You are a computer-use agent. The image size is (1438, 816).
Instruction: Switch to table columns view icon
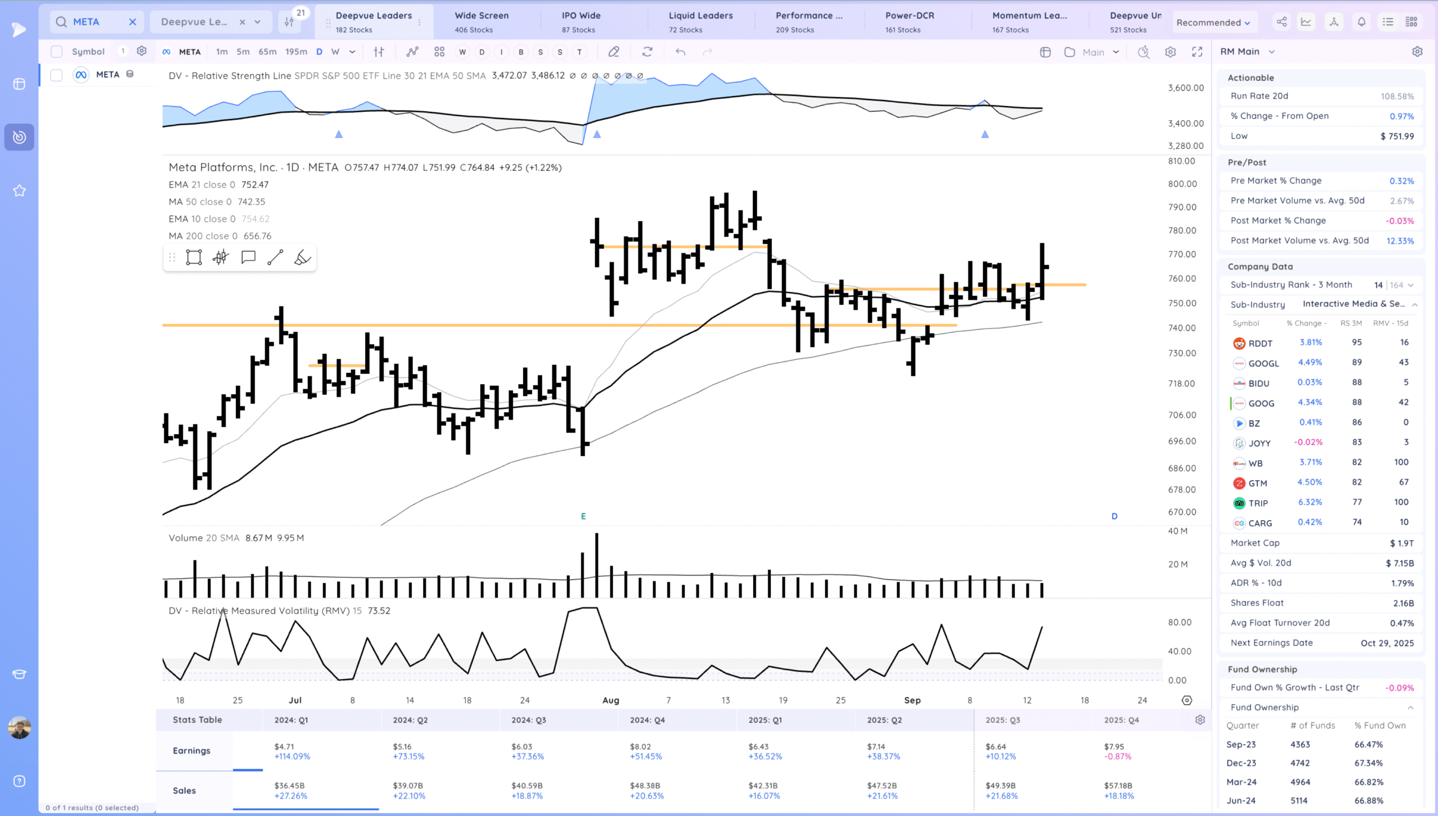pyautogui.click(x=1412, y=22)
